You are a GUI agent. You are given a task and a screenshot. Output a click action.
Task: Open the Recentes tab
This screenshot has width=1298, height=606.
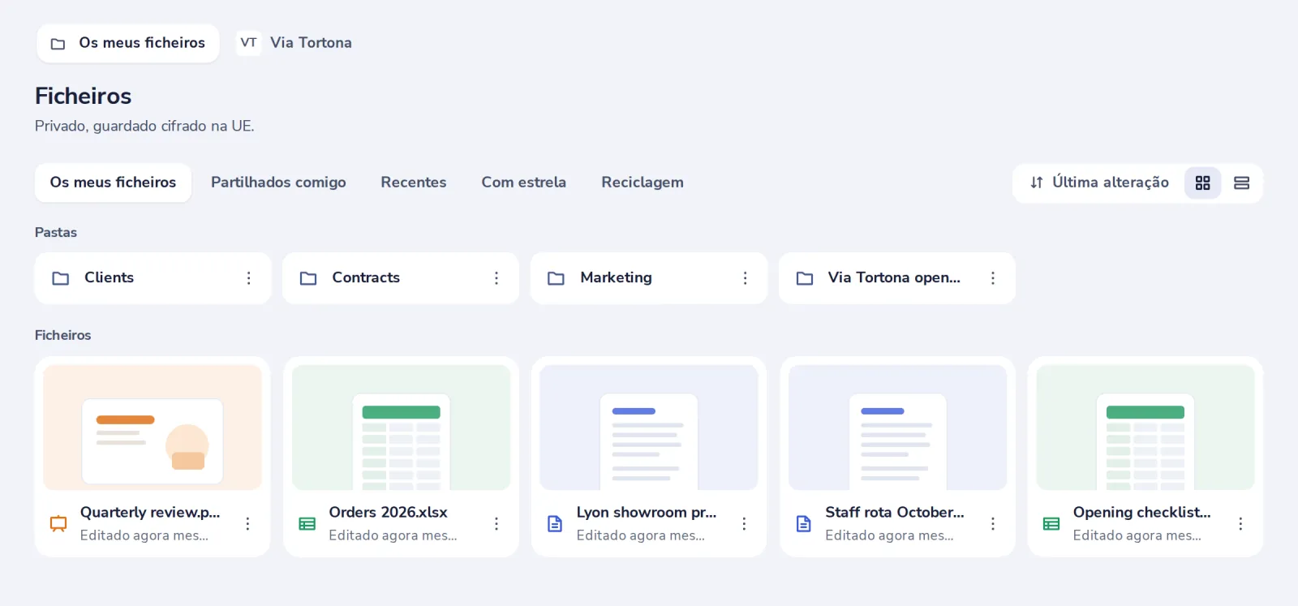click(x=414, y=183)
